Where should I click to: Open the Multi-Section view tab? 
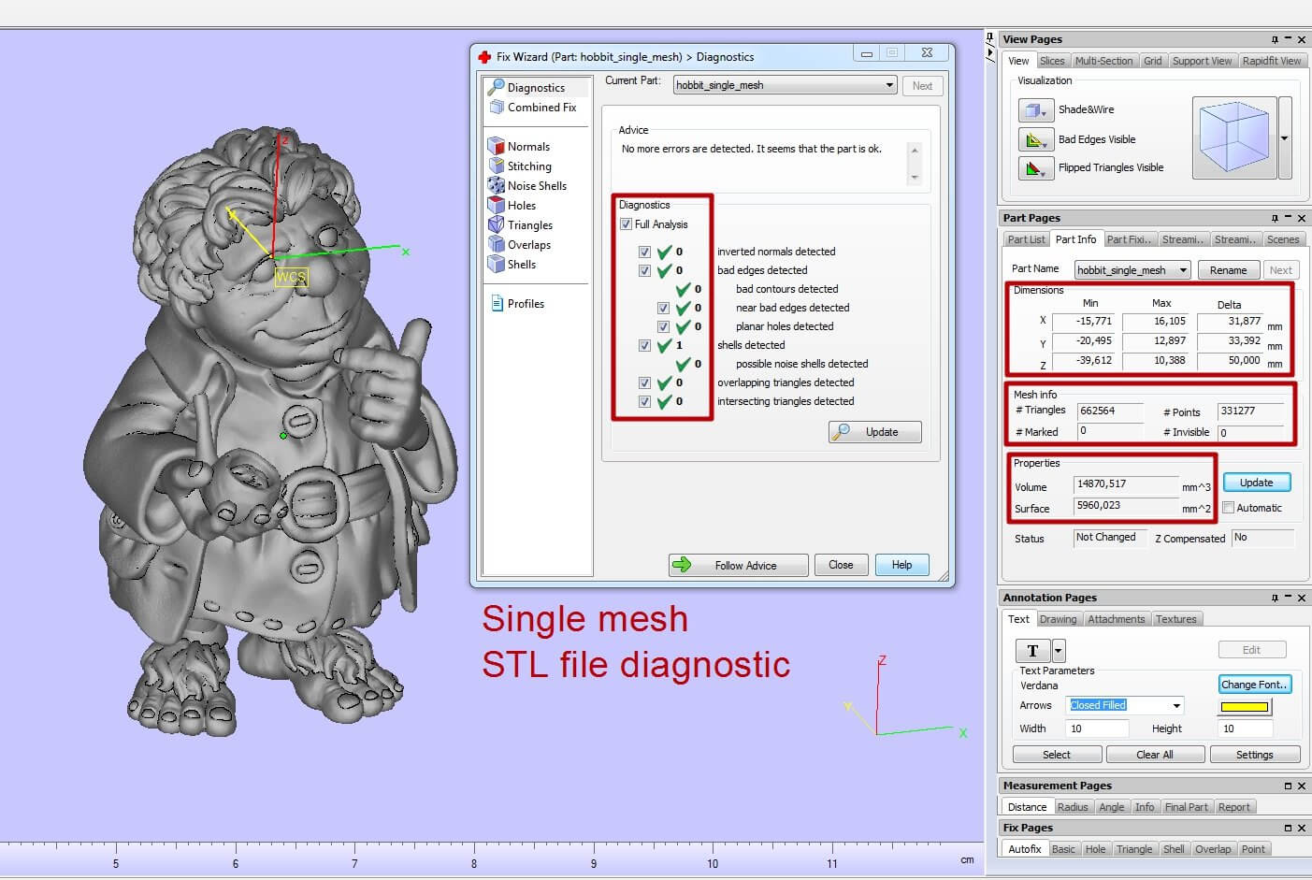[1103, 61]
